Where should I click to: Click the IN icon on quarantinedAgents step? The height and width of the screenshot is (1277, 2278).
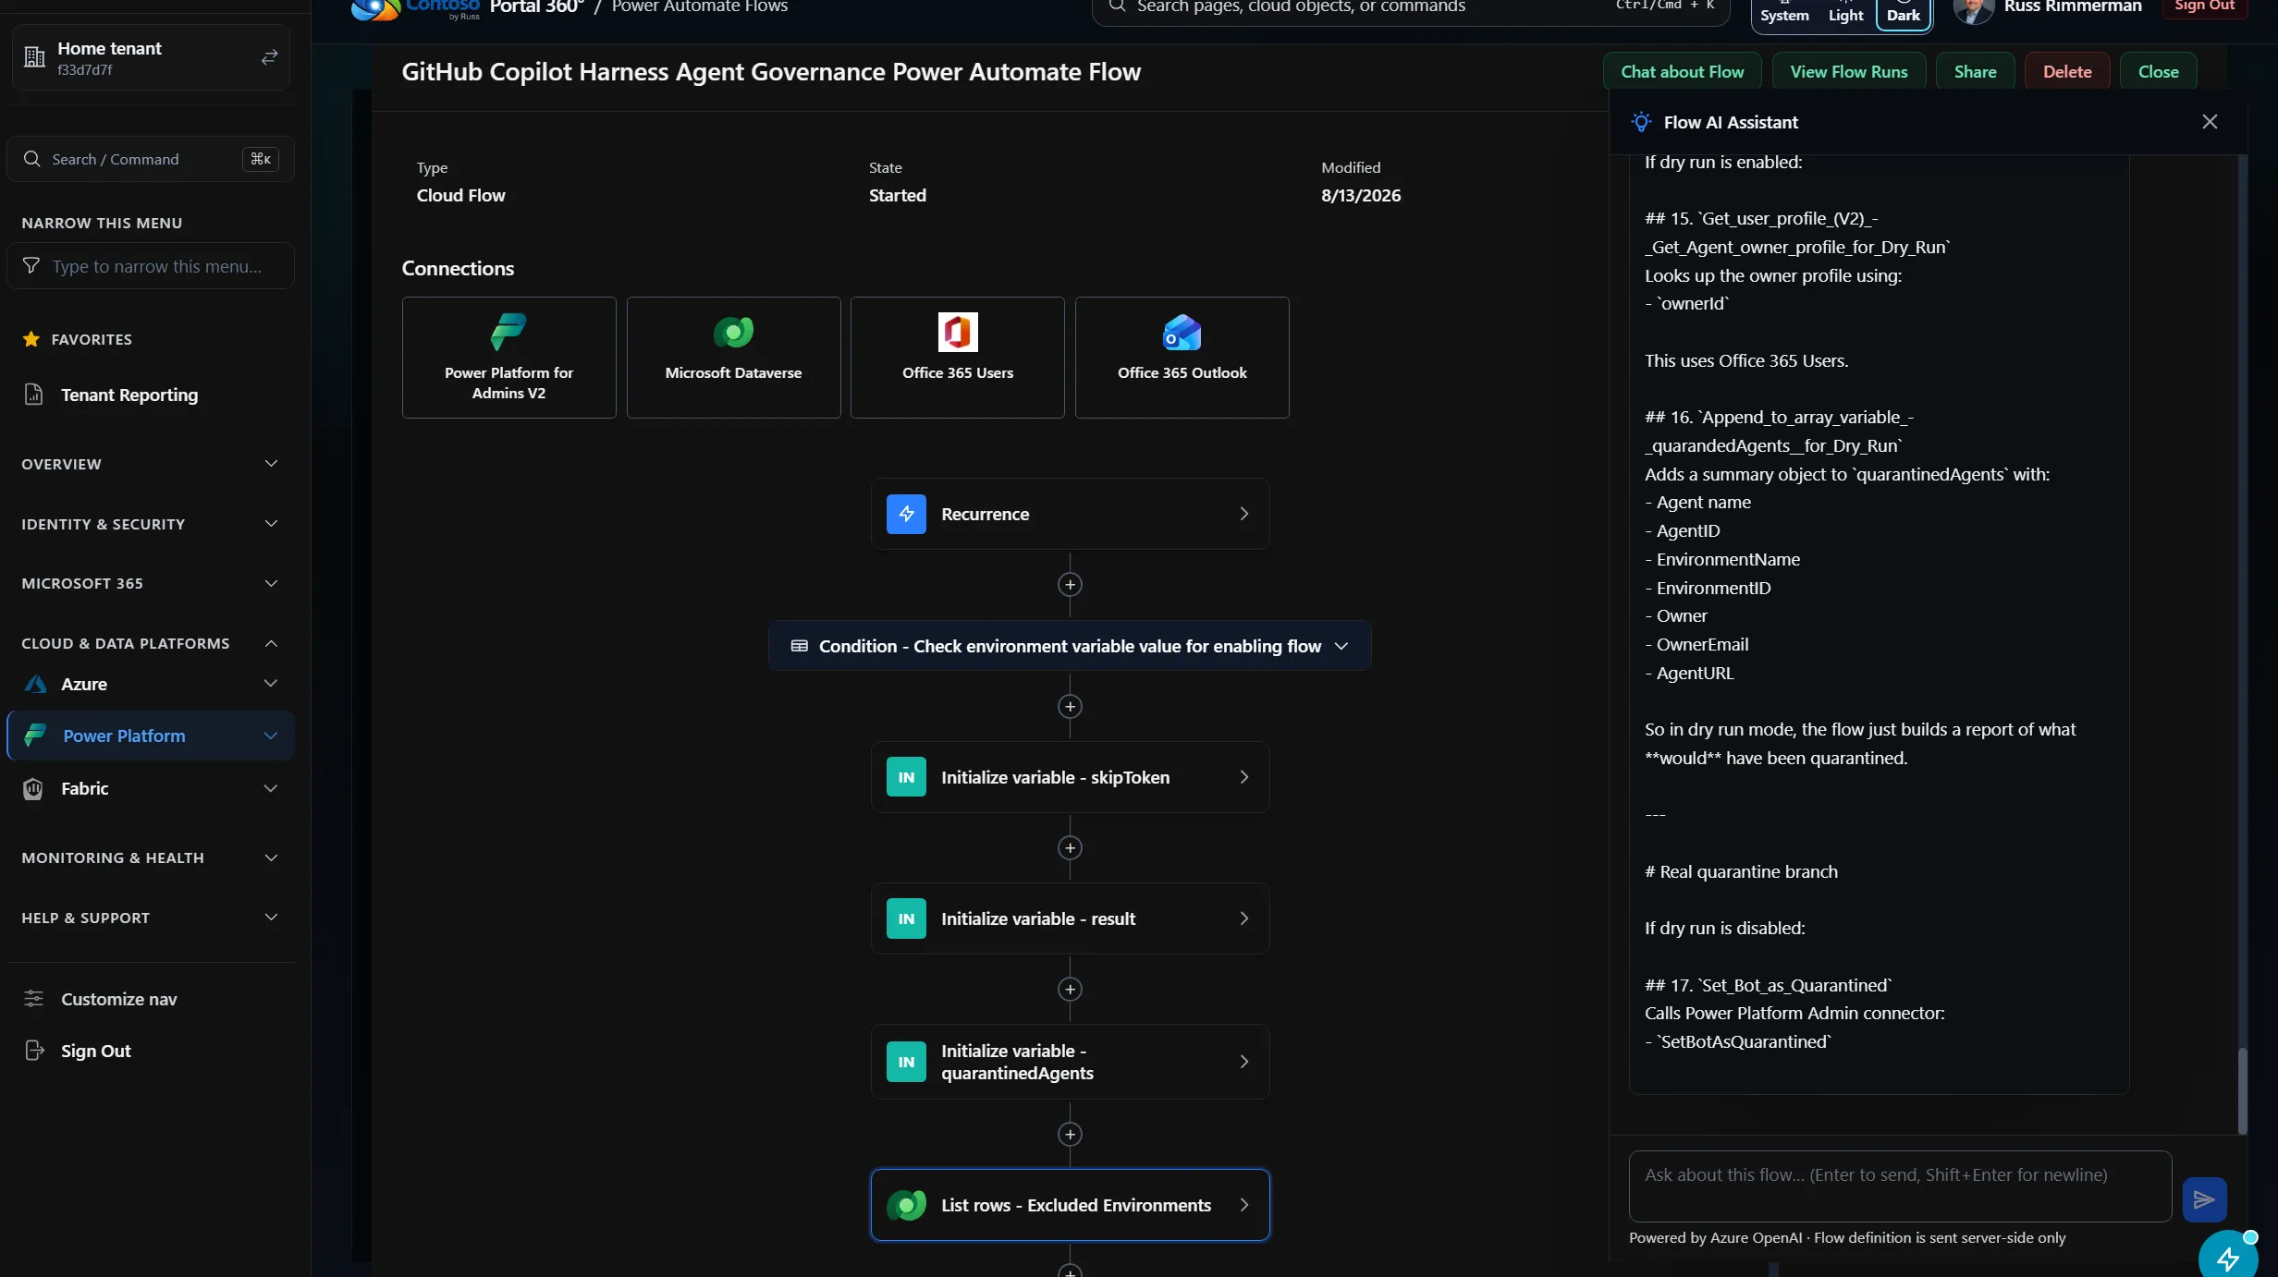point(906,1062)
